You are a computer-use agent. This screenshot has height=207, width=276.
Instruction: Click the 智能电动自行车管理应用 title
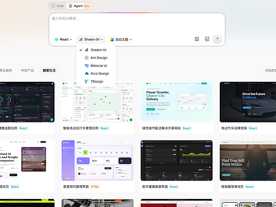click(x=81, y=128)
